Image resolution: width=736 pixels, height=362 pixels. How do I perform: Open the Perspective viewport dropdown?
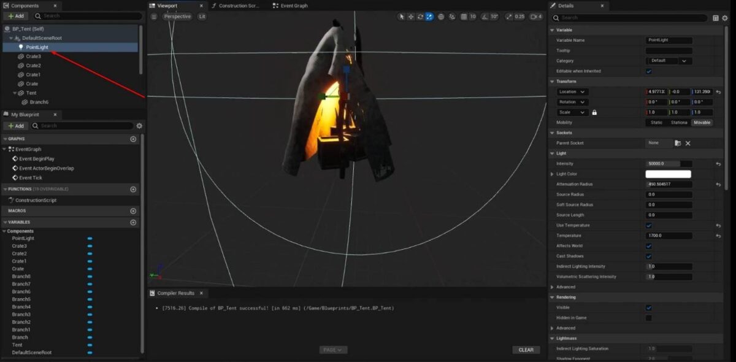point(177,17)
